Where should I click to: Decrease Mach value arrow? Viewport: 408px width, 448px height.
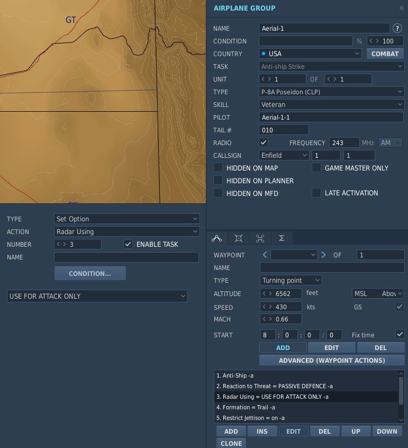(264, 319)
